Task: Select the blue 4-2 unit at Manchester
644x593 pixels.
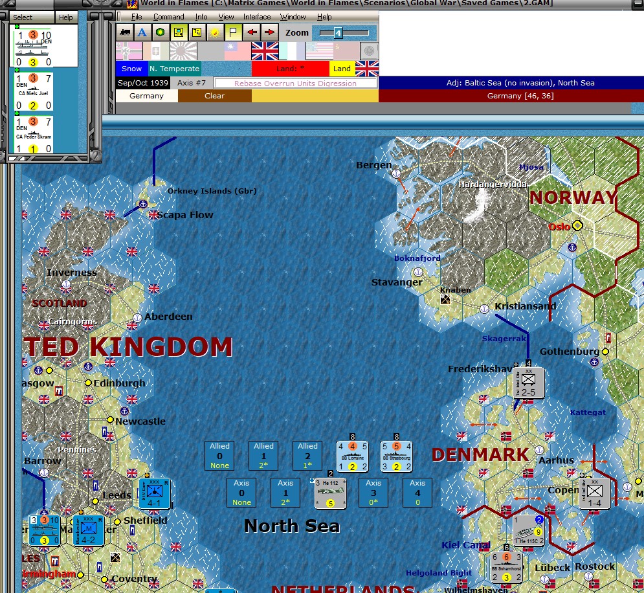Action: pyautogui.click(x=88, y=530)
